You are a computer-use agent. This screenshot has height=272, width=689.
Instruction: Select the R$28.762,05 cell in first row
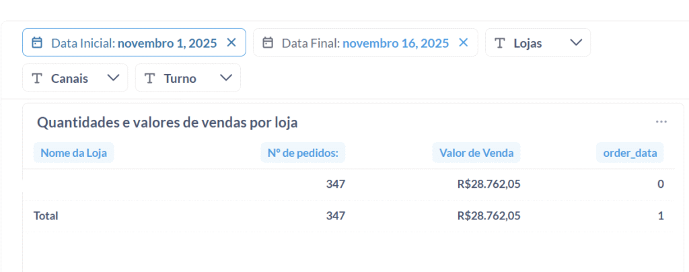pos(488,184)
